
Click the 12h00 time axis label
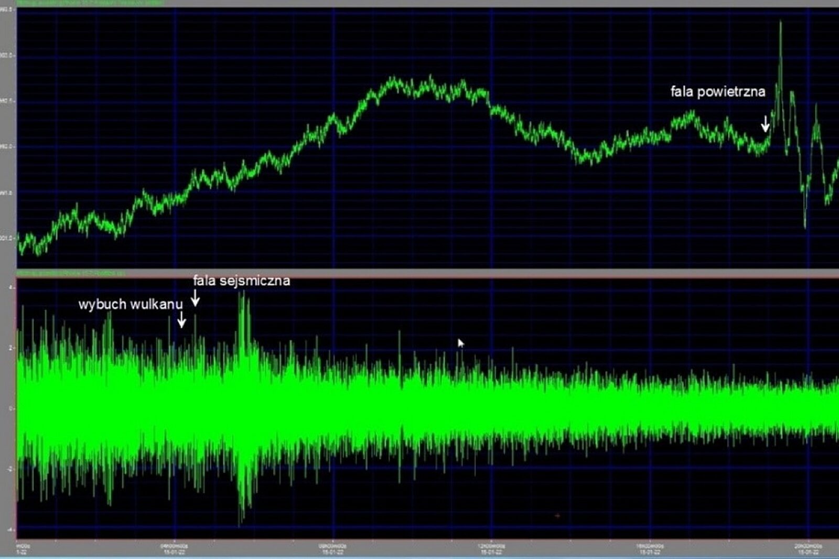tap(491, 549)
